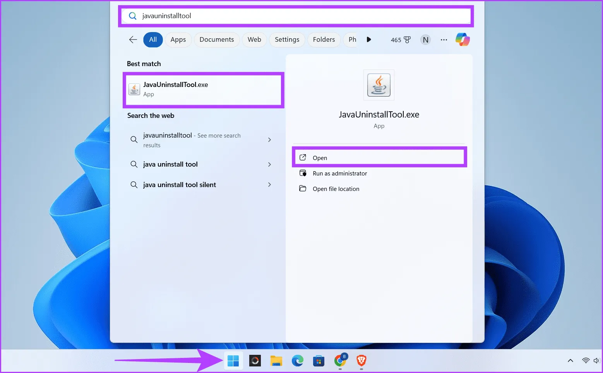
Task: Launch Google Chrome from the taskbar
Action: click(339, 361)
